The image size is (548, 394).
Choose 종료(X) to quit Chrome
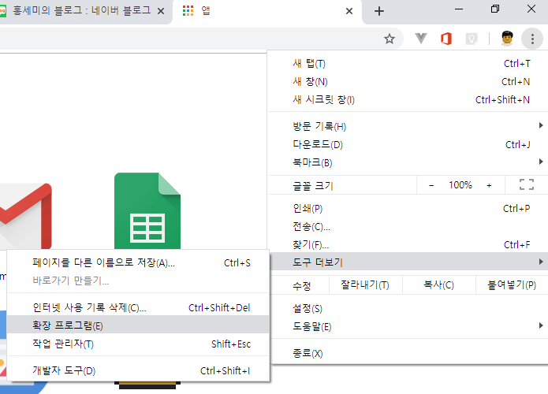(408, 353)
